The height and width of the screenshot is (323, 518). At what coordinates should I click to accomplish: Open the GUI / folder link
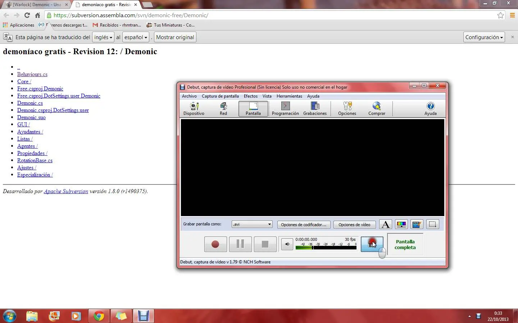tap(23, 125)
